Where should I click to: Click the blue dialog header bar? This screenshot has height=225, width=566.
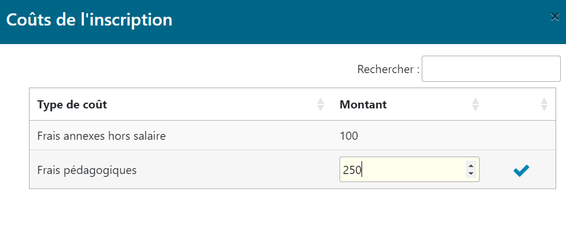pyautogui.click(x=283, y=22)
